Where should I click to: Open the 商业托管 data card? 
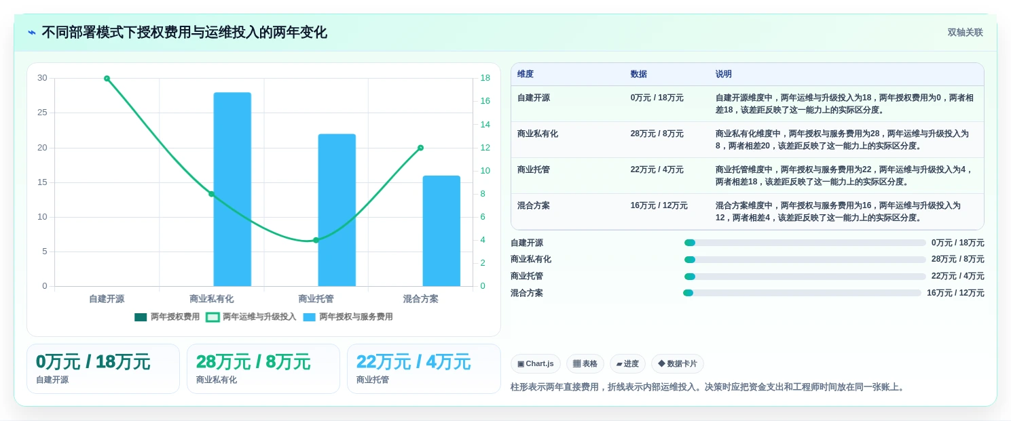424,369
